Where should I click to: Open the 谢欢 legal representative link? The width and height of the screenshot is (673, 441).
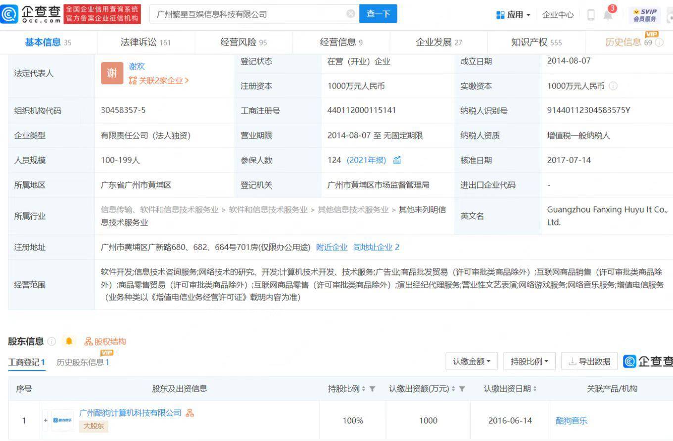pos(137,66)
